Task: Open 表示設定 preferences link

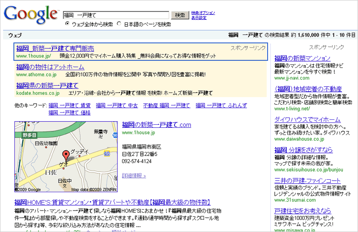Action: coord(199,18)
